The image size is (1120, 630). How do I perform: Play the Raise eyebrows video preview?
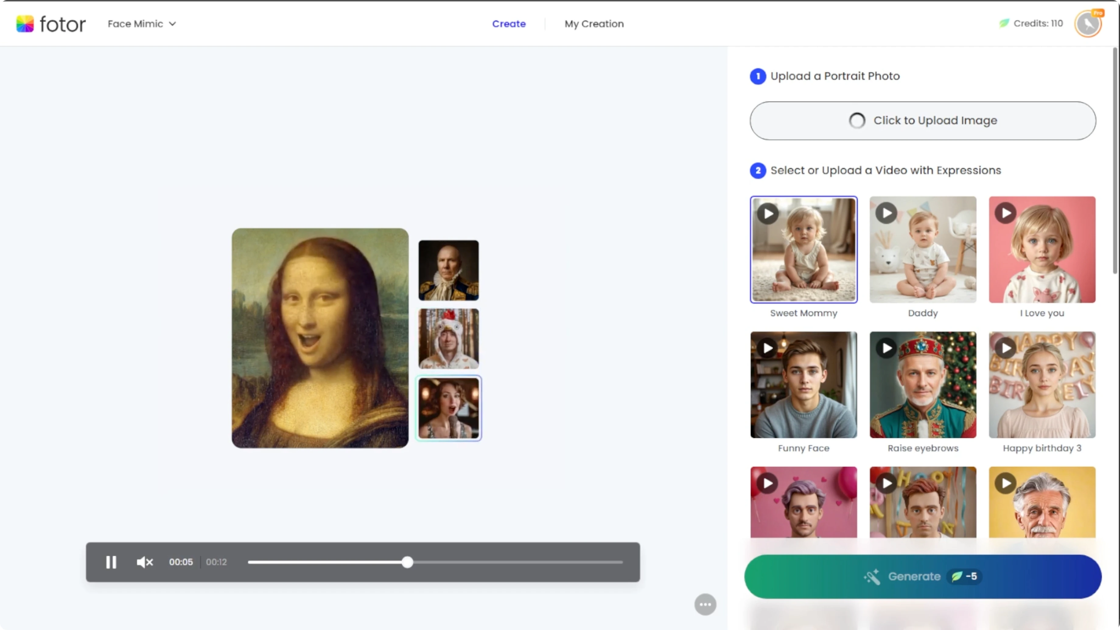[x=887, y=348]
